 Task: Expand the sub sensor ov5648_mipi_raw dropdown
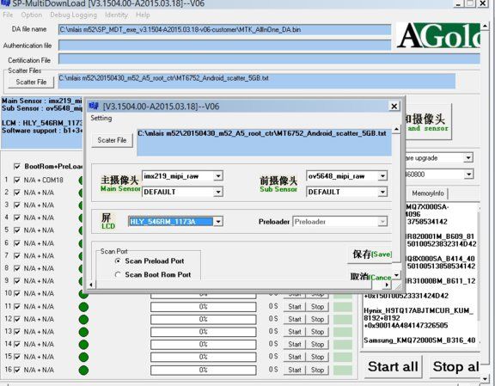(x=382, y=176)
